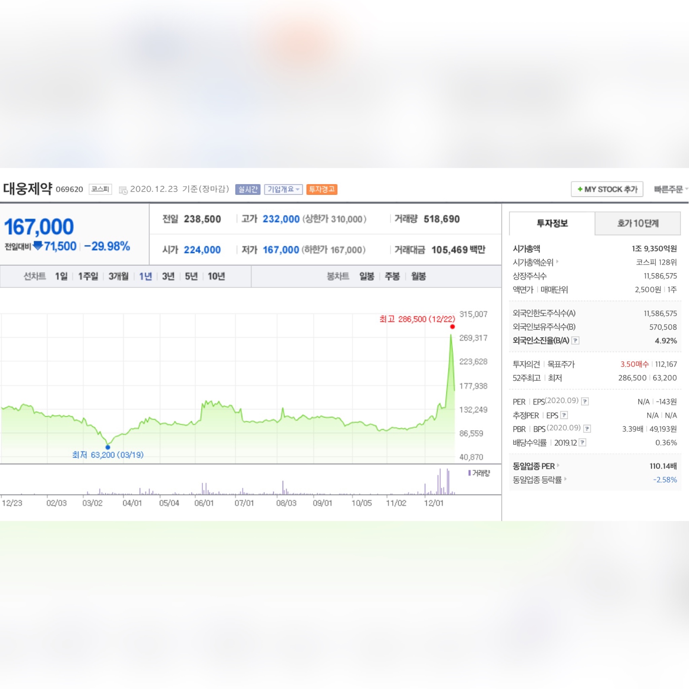
Task: Click the 실시간 button
Action: [248, 189]
